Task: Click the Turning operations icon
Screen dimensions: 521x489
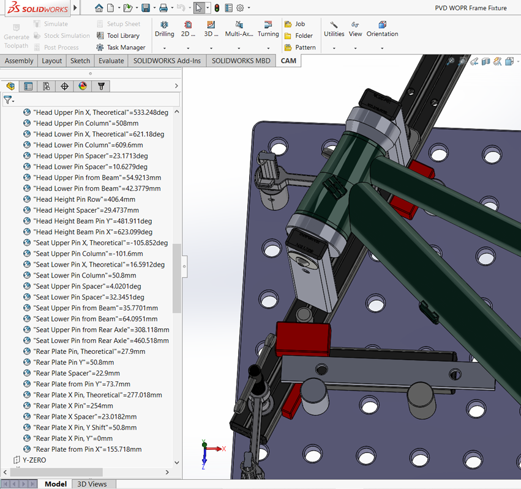Action: [268, 28]
